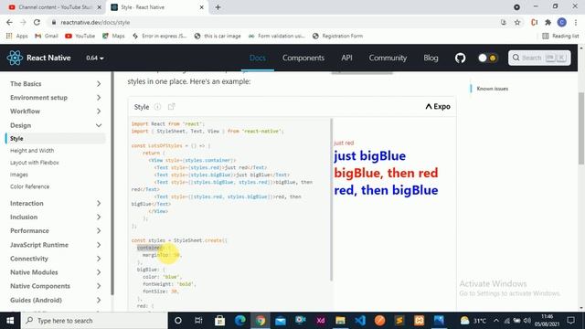Image resolution: width=585 pixels, height=329 pixels.
Task: Click the snack info icon beside Style
Action: [157, 107]
